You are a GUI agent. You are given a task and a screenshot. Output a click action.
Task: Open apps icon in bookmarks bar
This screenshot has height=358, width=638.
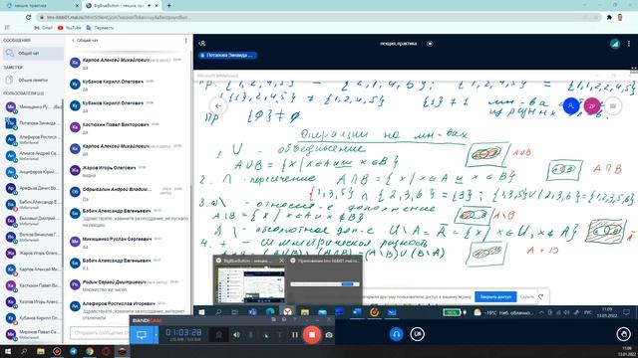coord(7,28)
